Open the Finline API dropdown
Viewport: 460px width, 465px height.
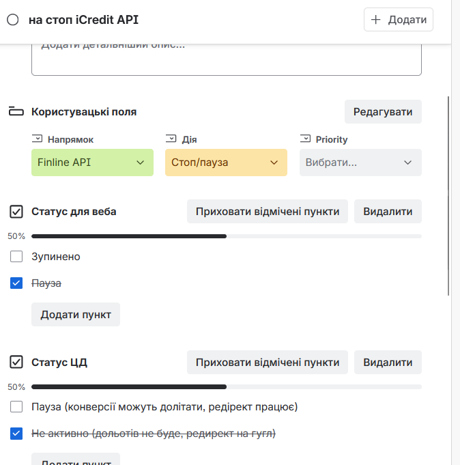(x=92, y=163)
